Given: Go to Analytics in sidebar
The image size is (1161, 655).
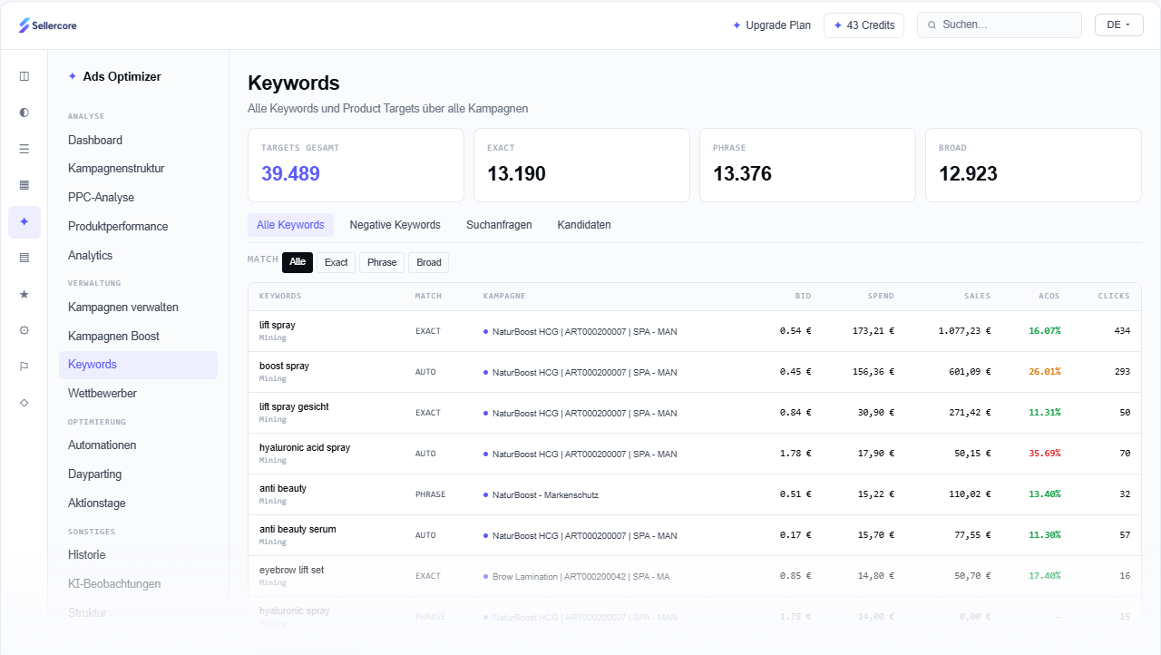Looking at the screenshot, I should click(138, 256).
